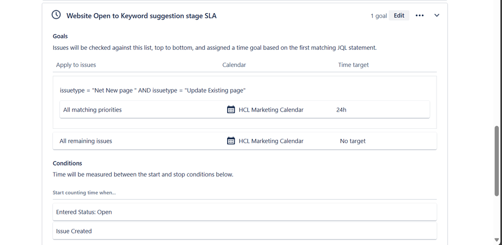Image resolution: width=502 pixels, height=245 pixels.
Task: Click calendar icon in All matching priorities row
Action: (x=231, y=110)
